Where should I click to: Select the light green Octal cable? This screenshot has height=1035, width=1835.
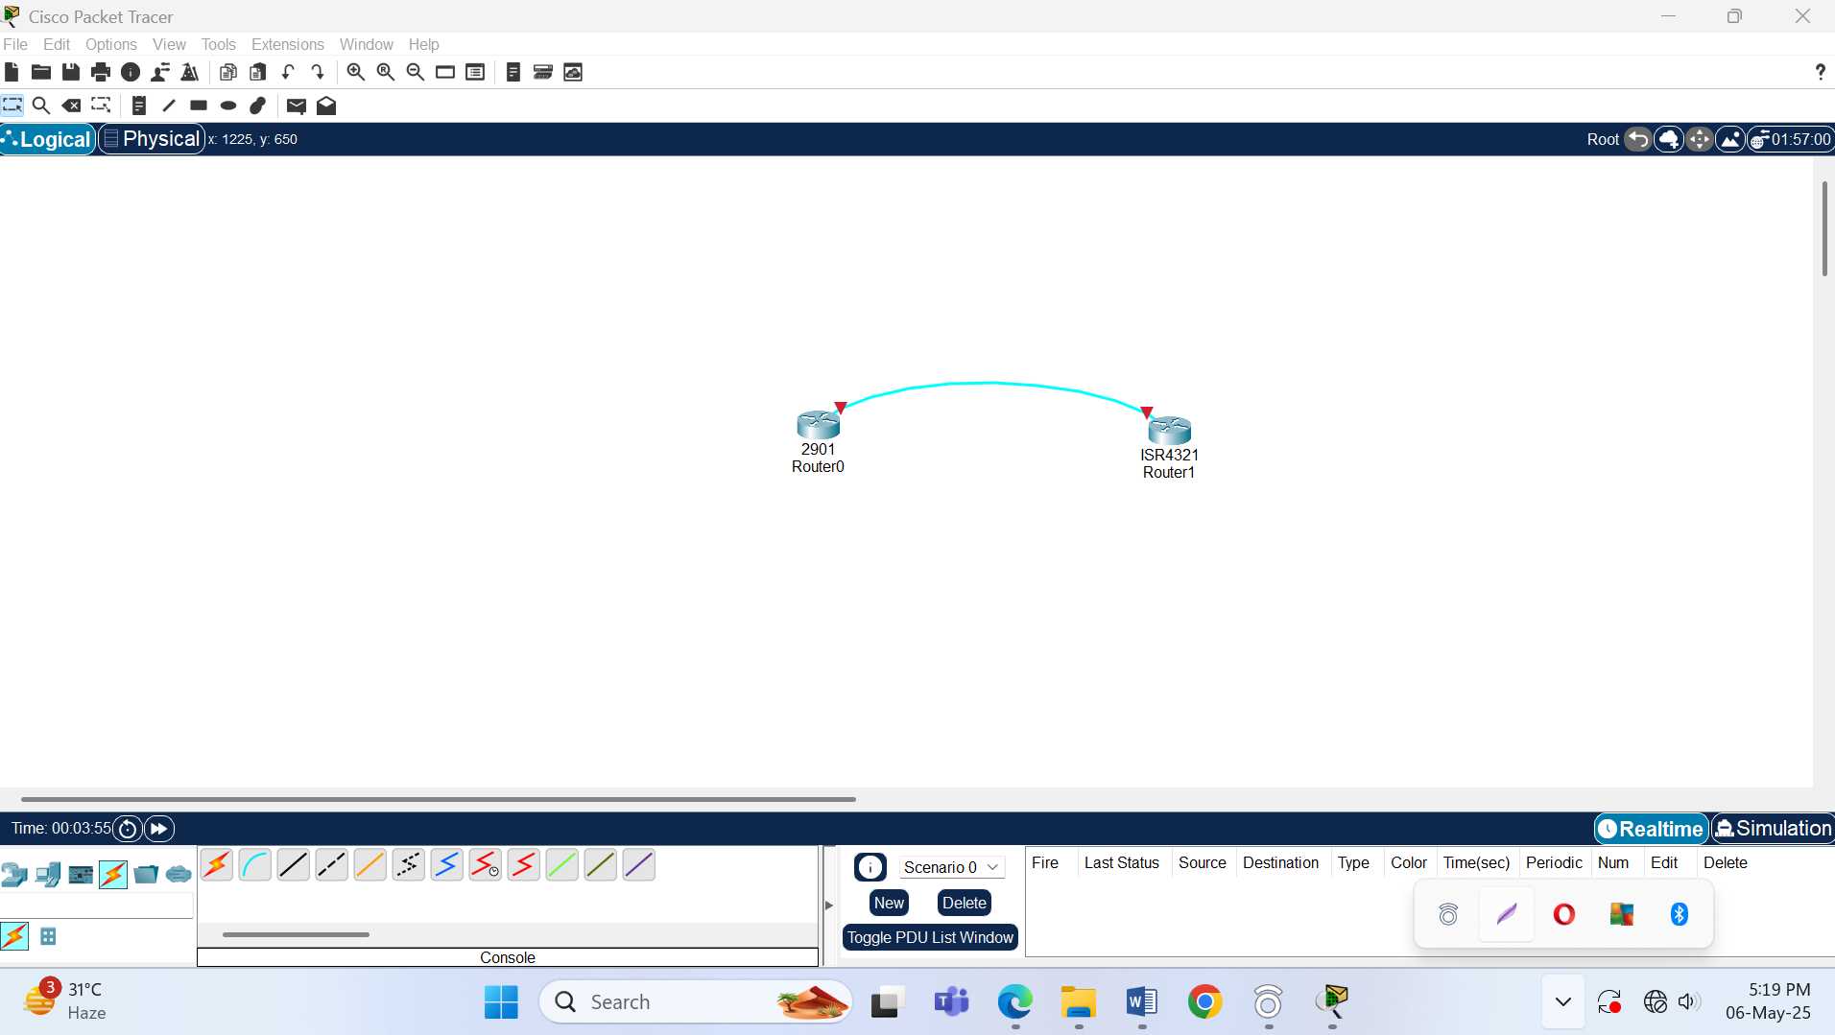coord(562,865)
